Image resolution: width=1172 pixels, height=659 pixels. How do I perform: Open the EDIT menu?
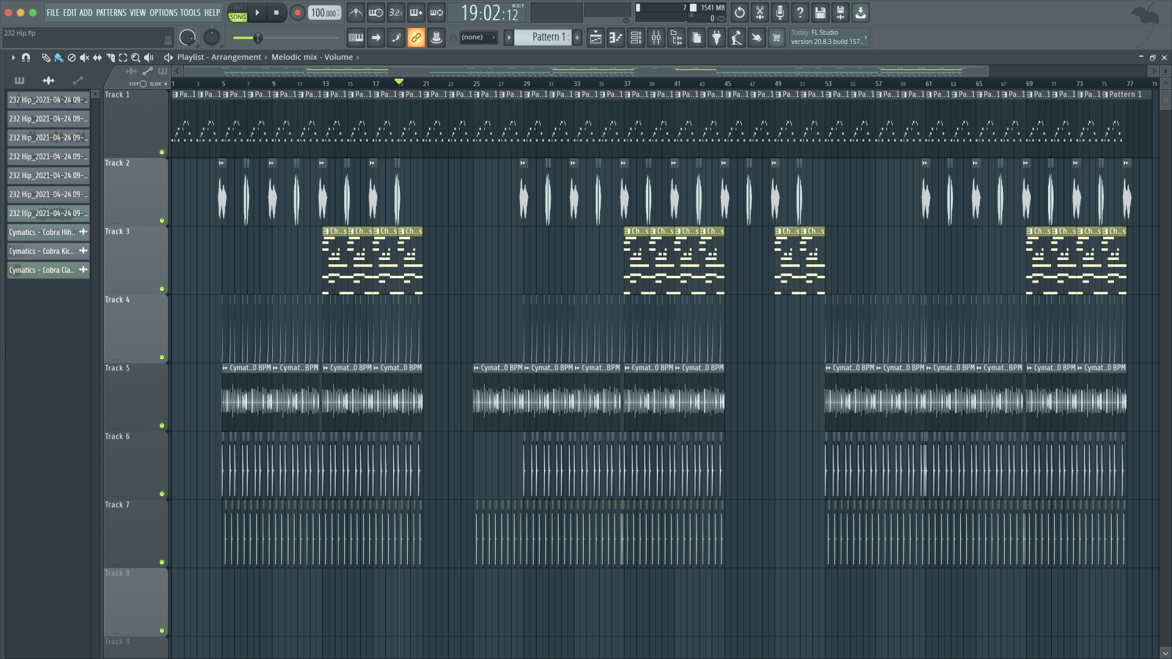[x=70, y=12]
